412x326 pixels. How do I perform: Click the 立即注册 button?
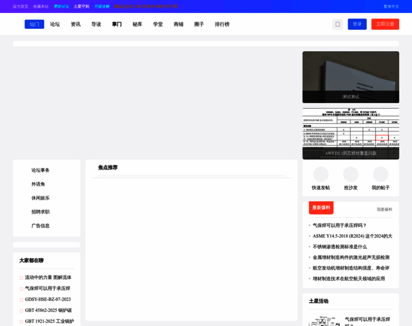click(385, 24)
